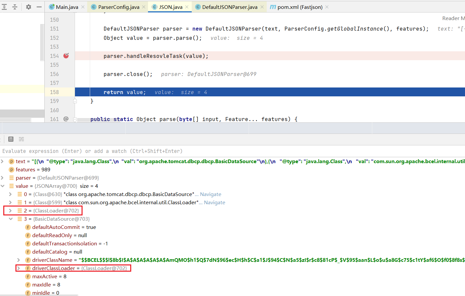Click the @ annotation gutter icon at line 161
465x296 pixels.
coord(66,119)
